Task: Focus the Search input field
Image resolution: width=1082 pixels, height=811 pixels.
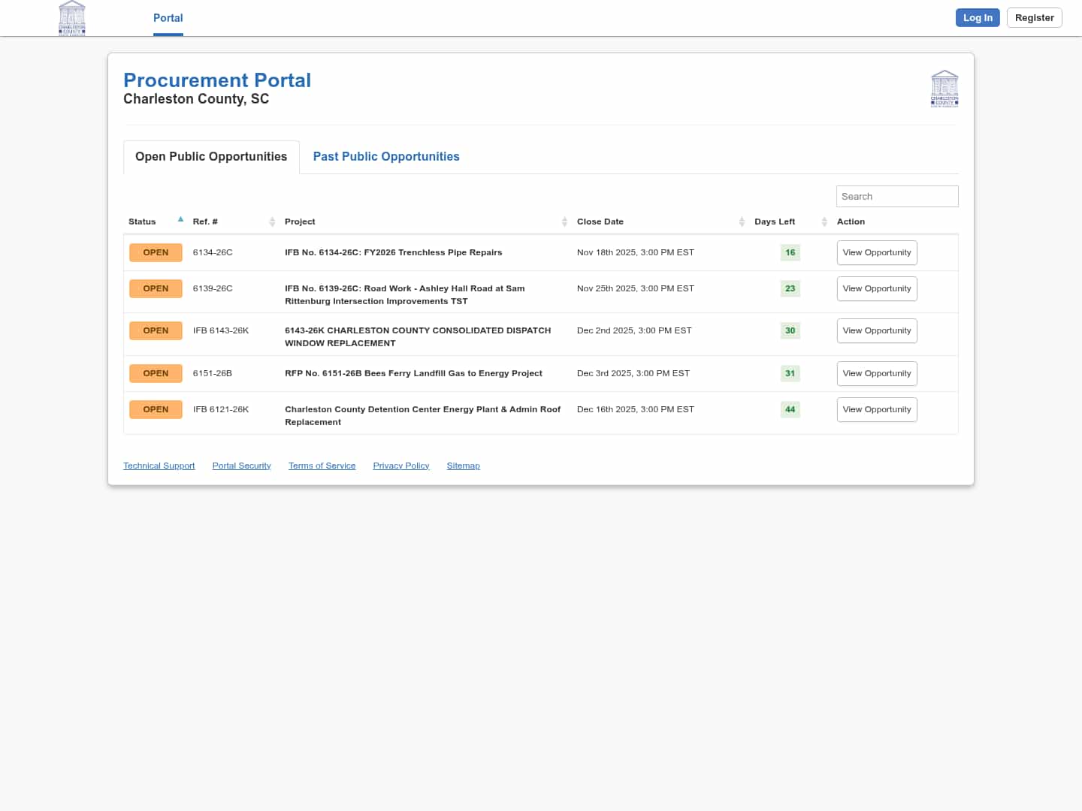Action: click(x=896, y=196)
